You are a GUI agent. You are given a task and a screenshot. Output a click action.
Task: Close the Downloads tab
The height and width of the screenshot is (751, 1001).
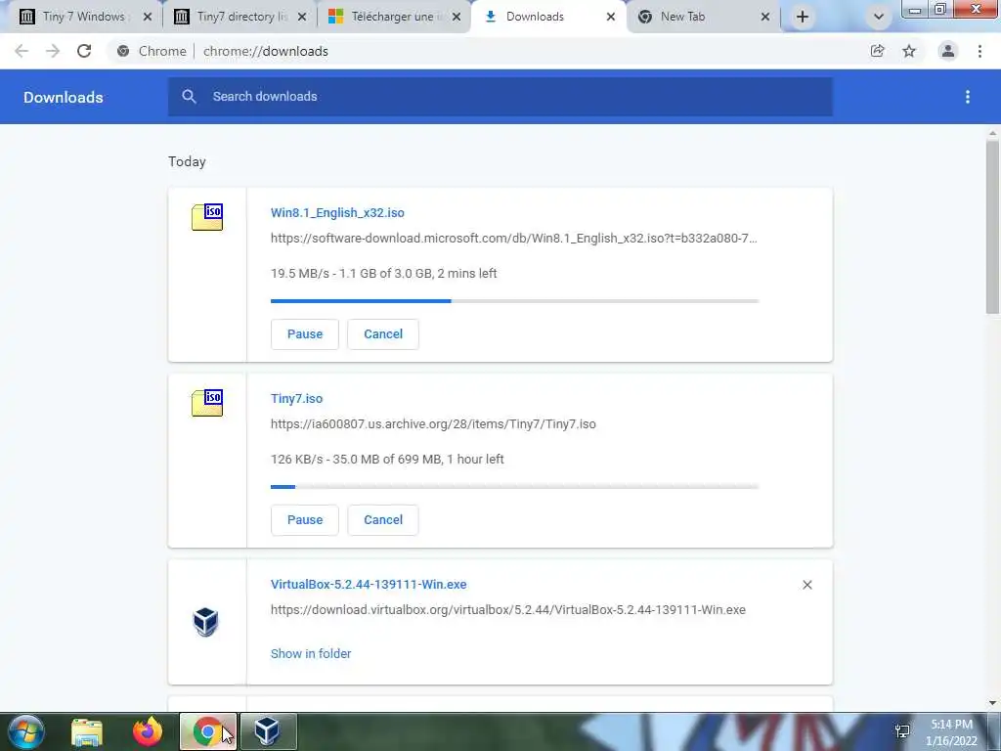pos(611,17)
